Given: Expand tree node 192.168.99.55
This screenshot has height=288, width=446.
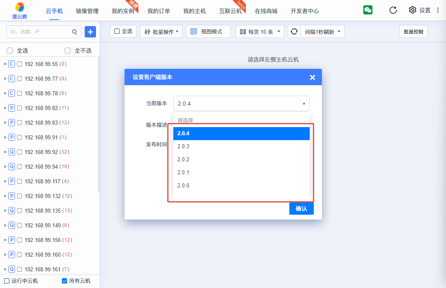Looking at the screenshot, I should tap(5, 64).
